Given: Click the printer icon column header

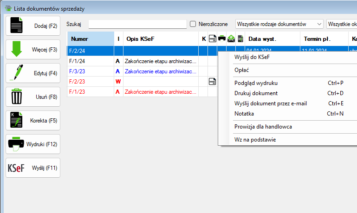Looking at the screenshot, I should (222, 39).
